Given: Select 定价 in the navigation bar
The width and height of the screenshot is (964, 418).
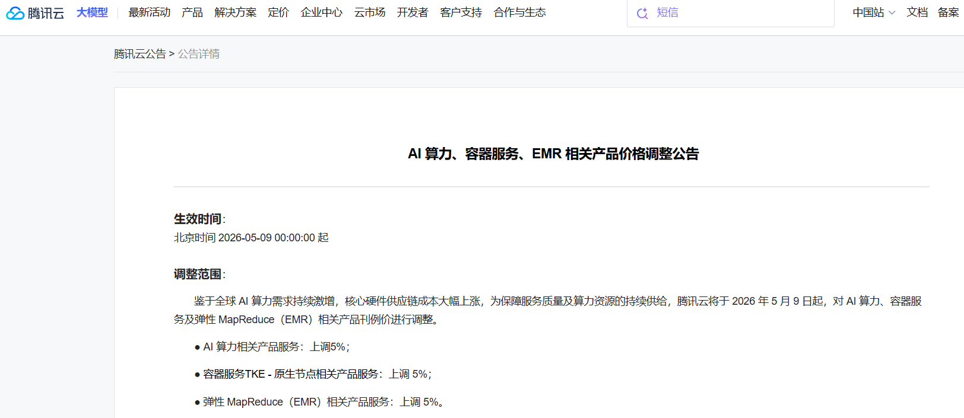Looking at the screenshot, I should click(x=278, y=12).
